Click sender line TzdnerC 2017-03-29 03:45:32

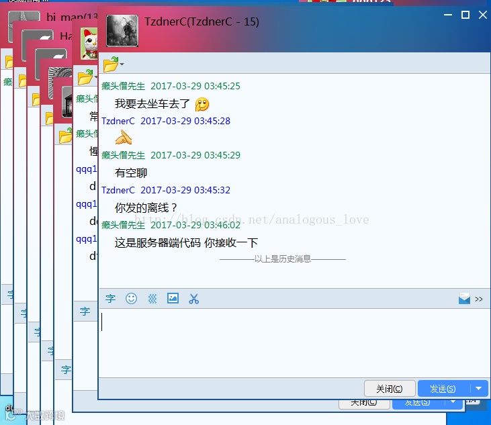(x=166, y=190)
